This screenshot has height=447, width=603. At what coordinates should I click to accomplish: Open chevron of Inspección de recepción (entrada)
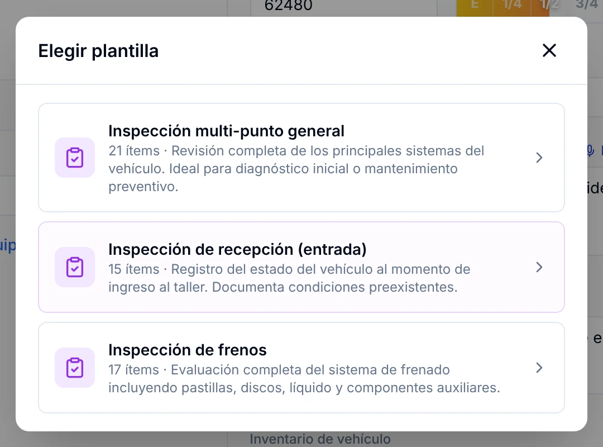point(539,267)
